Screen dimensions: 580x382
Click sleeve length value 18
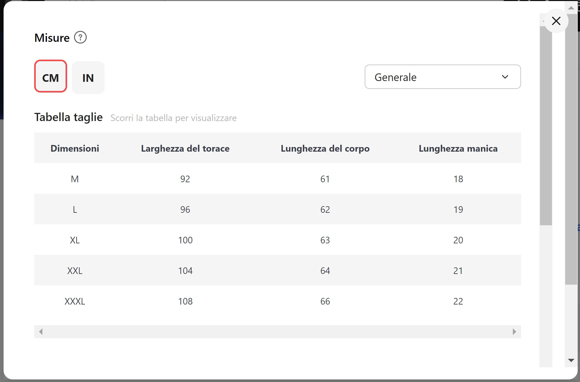458,179
